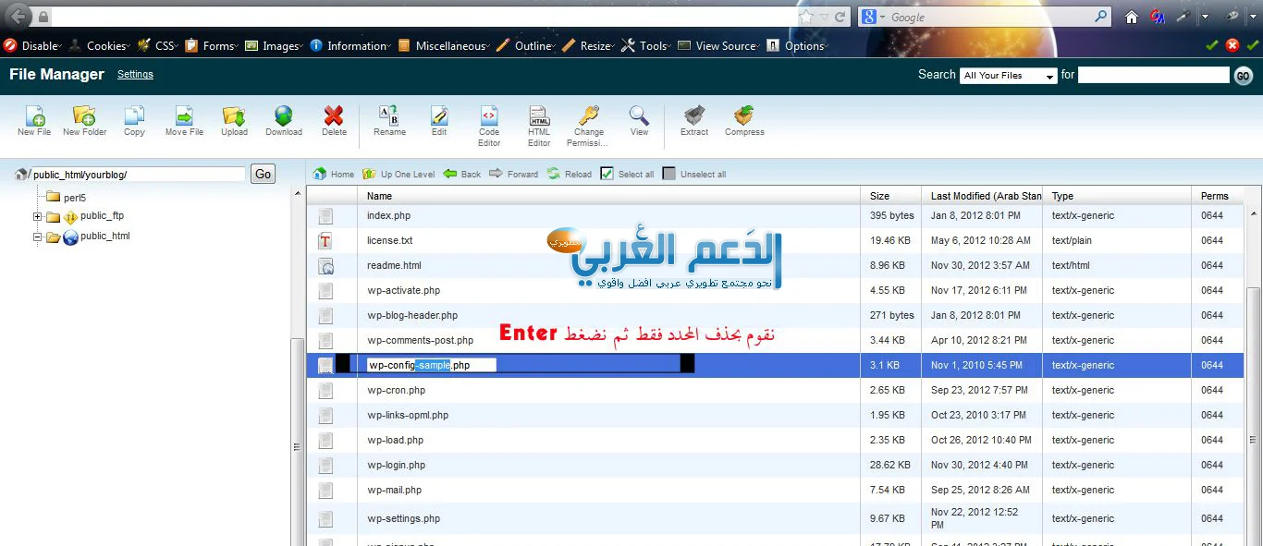Click the Upload icon in toolbar
This screenshot has width=1263, height=546.
tap(234, 117)
